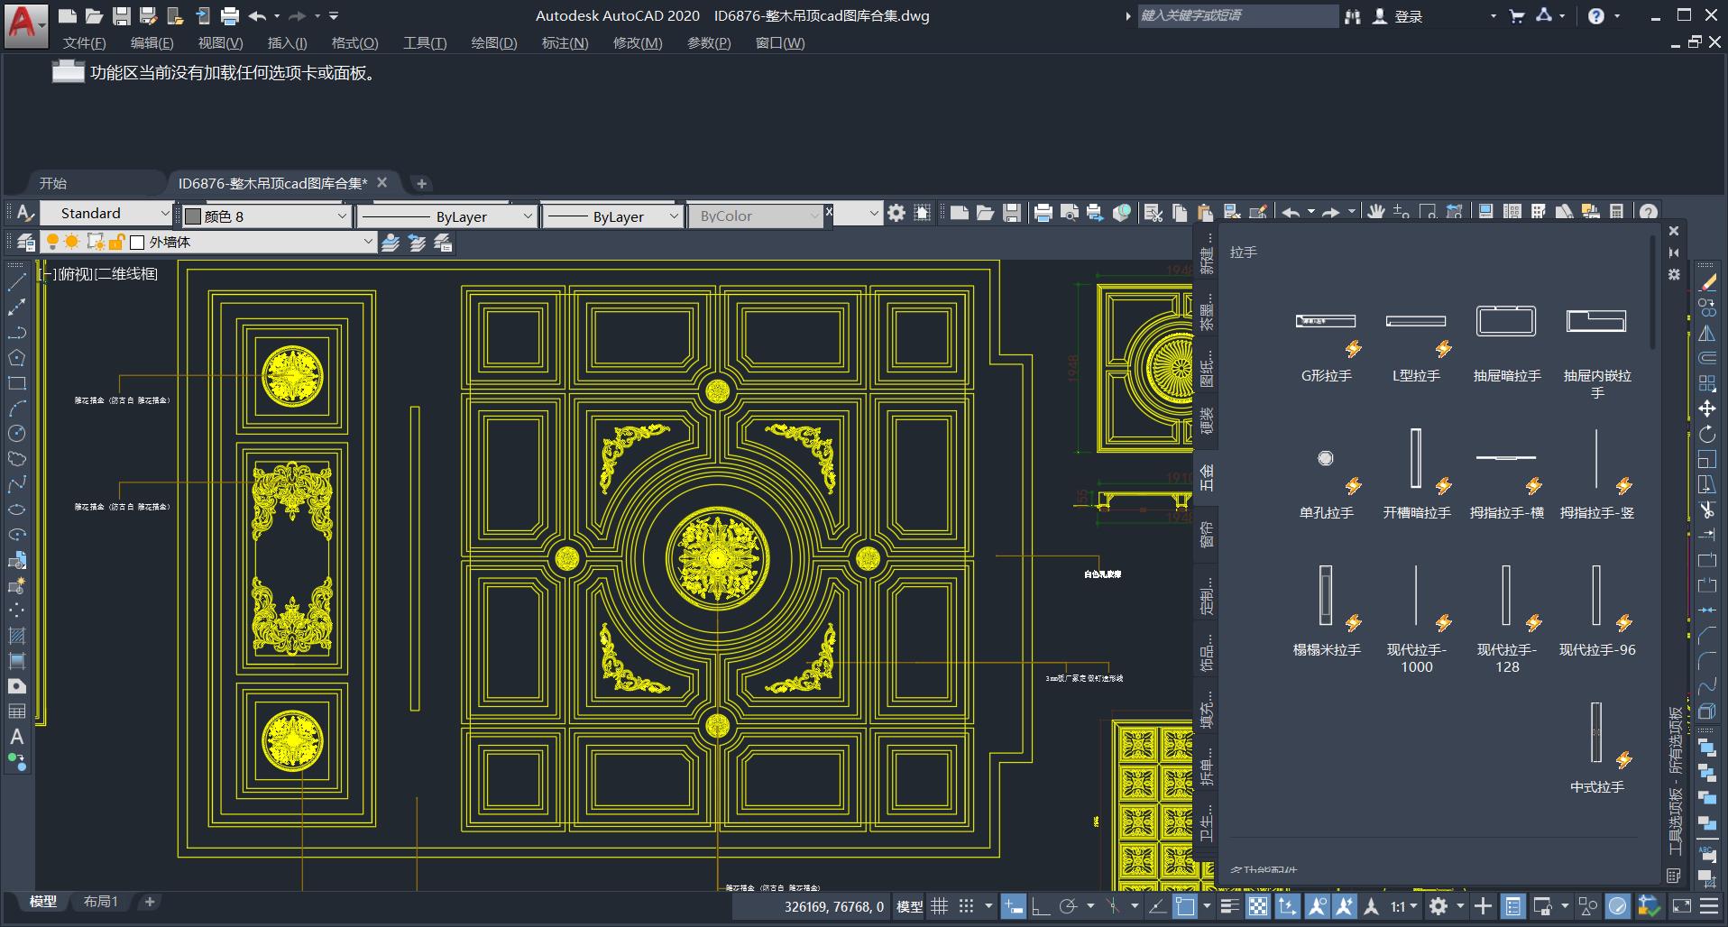Click the Multiline Text tool icon

click(x=16, y=737)
